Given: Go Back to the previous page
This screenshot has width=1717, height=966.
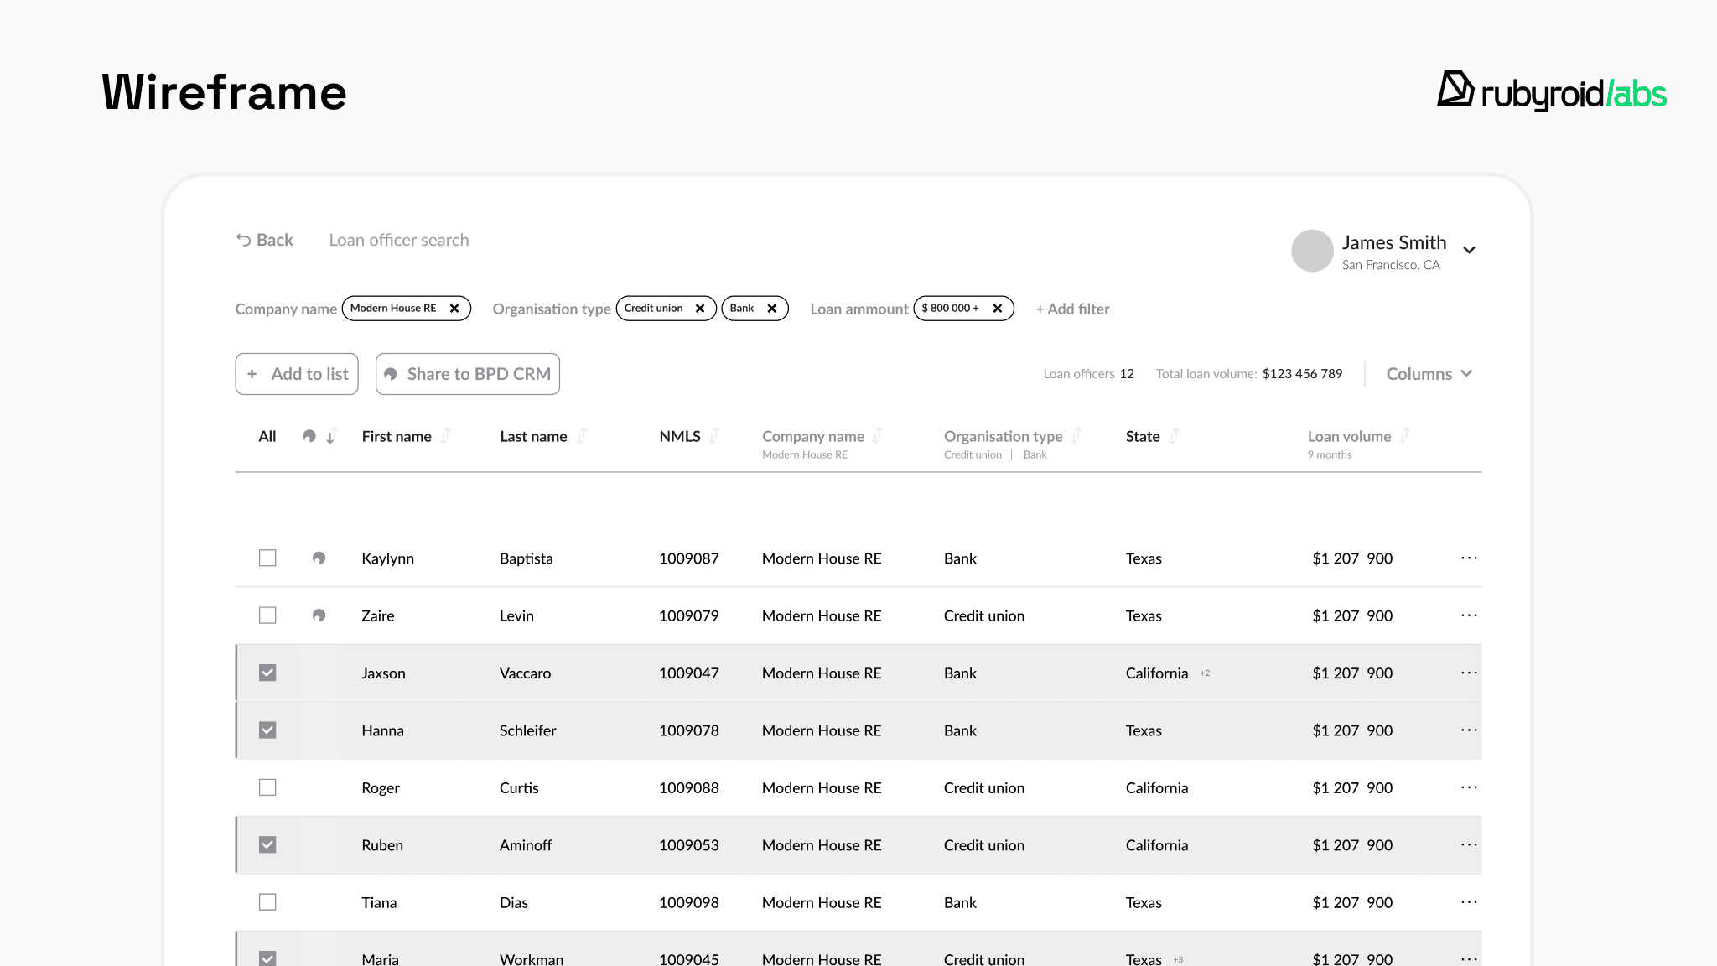Looking at the screenshot, I should click(x=265, y=241).
